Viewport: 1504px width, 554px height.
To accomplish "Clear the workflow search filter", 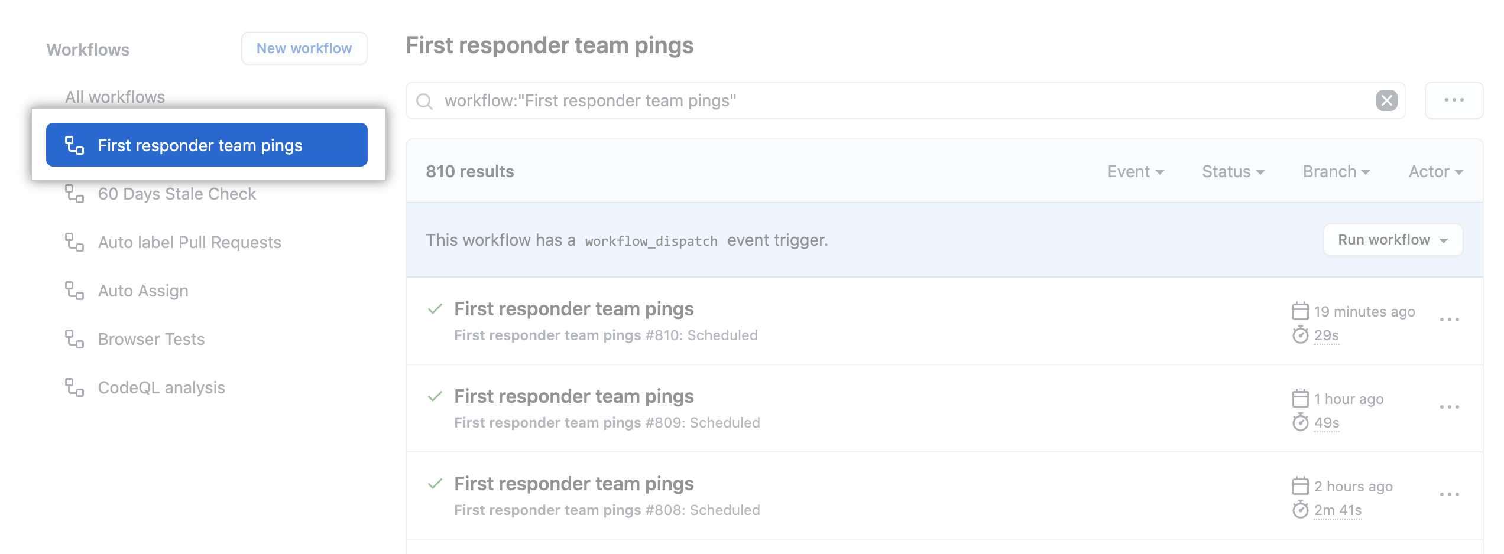I will [x=1386, y=100].
